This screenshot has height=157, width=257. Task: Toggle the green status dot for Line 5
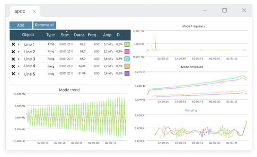[19, 74]
